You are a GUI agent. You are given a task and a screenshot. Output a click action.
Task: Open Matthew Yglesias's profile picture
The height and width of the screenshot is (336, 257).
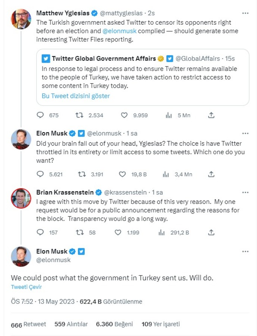click(x=21, y=19)
